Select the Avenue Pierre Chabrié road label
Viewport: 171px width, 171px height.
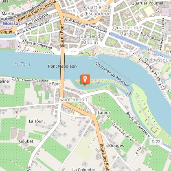[x=37, y=11]
